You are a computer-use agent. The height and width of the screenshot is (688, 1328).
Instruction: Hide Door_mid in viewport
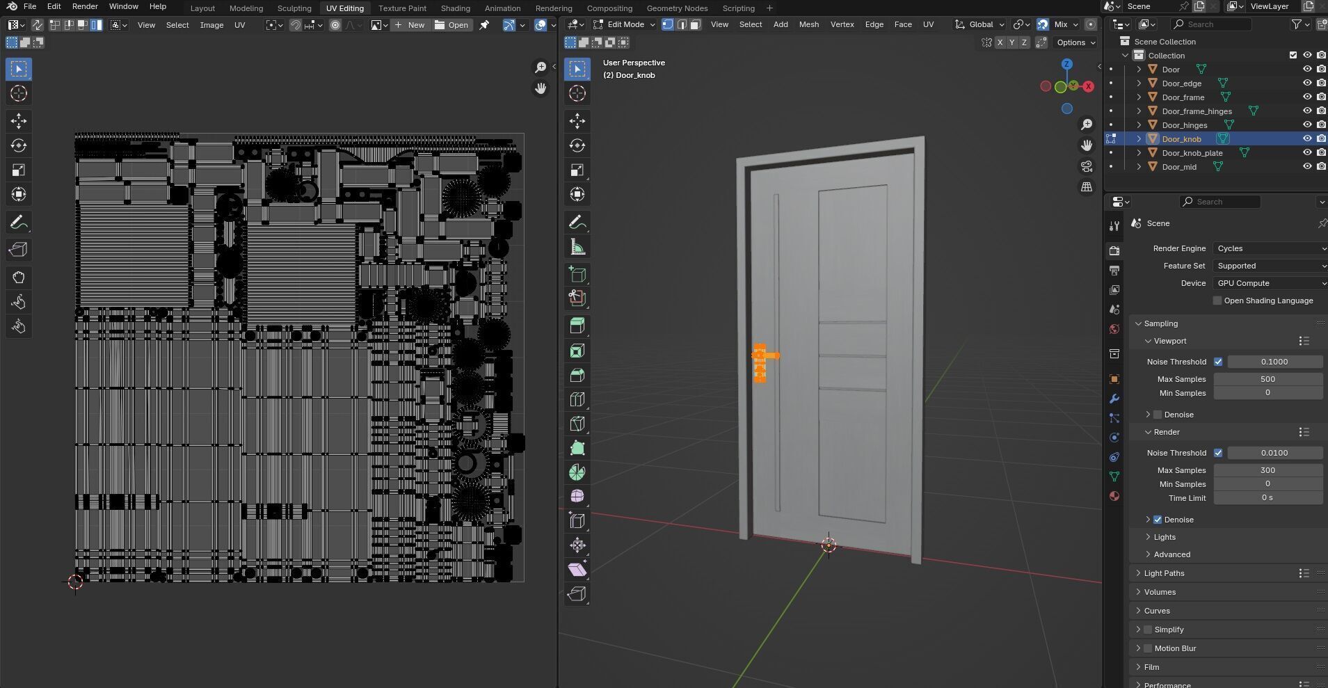(x=1307, y=167)
